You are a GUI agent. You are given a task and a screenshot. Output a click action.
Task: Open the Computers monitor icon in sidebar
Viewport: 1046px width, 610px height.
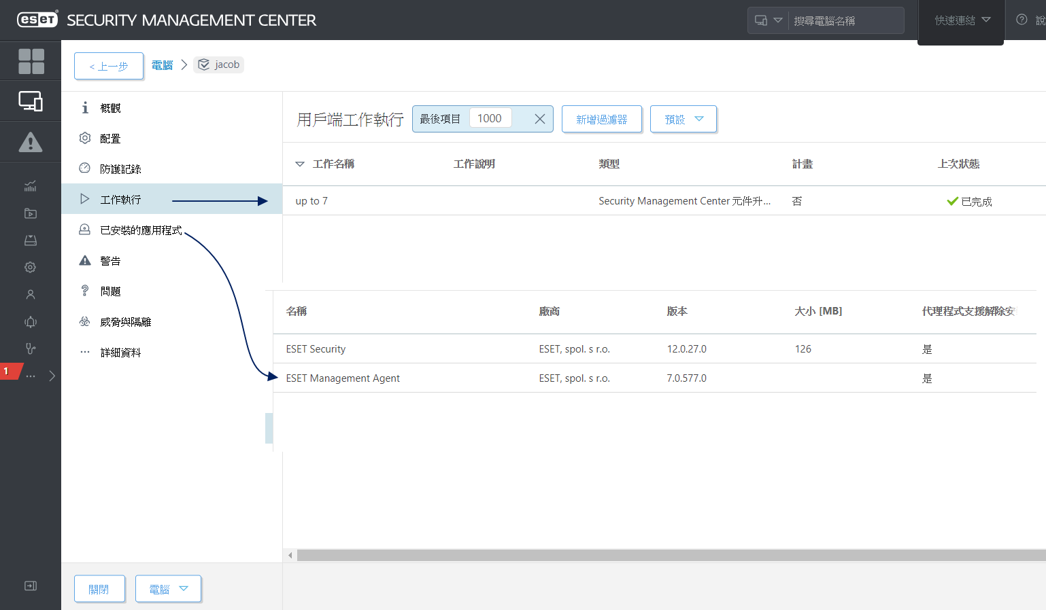[x=31, y=101]
